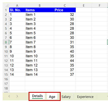This screenshot has width=108, height=103.
Task: Click the cell containing Item 14
Action: [39, 75]
